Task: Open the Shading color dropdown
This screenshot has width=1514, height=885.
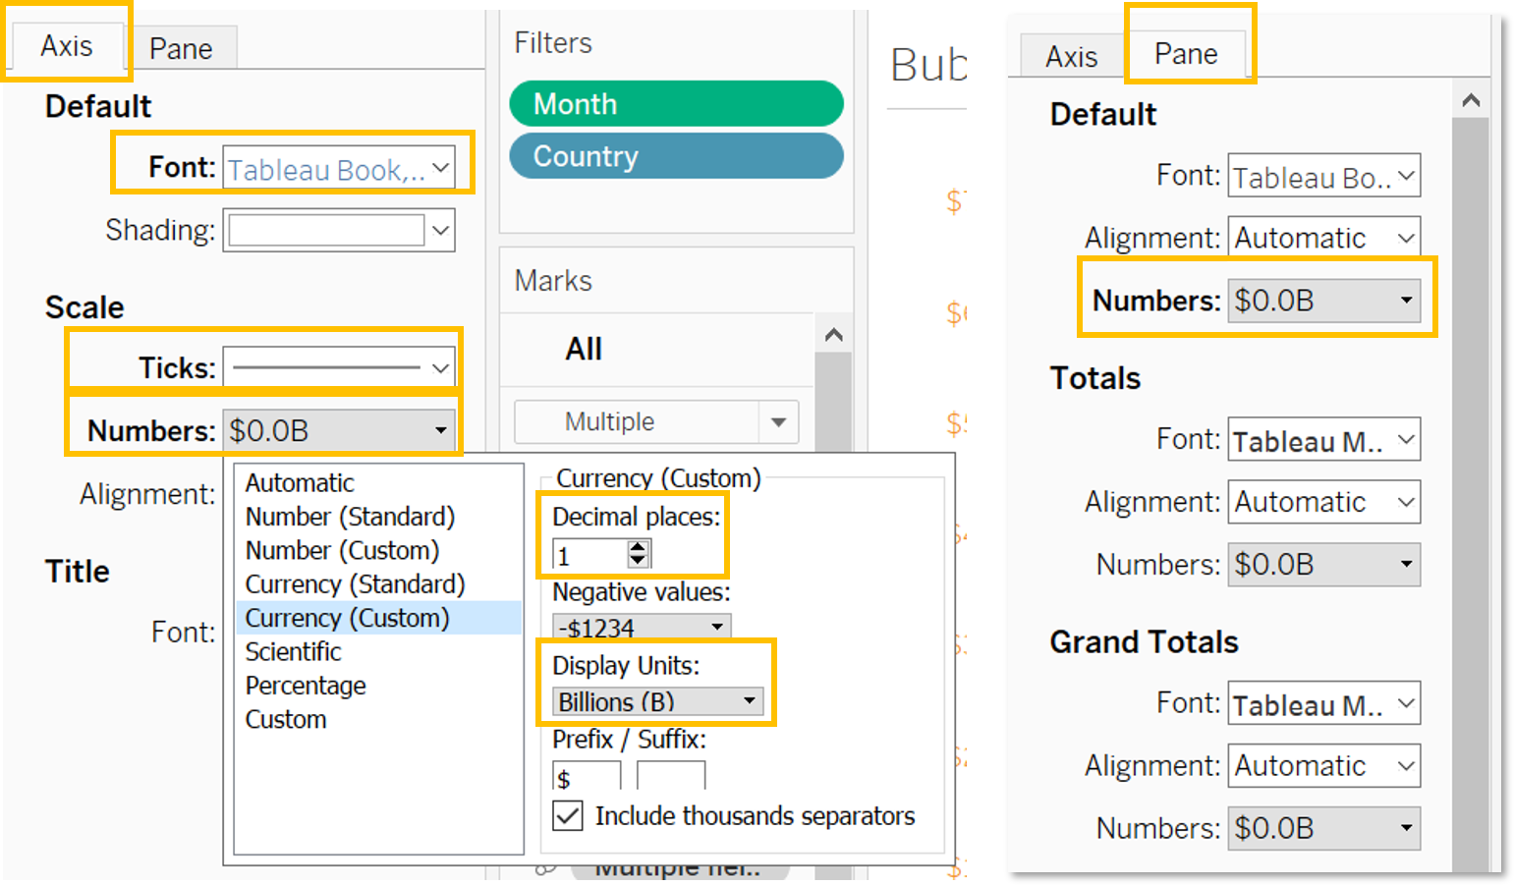Action: tap(339, 231)
